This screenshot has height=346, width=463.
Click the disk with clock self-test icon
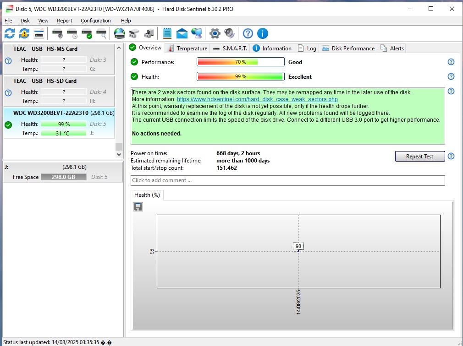coord(72,33)
